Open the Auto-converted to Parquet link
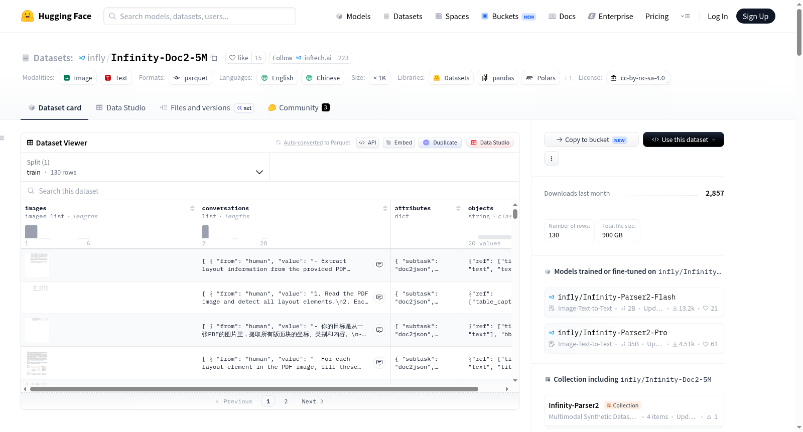This screenshot has height=432, width=803. click(x=313, y=142)
